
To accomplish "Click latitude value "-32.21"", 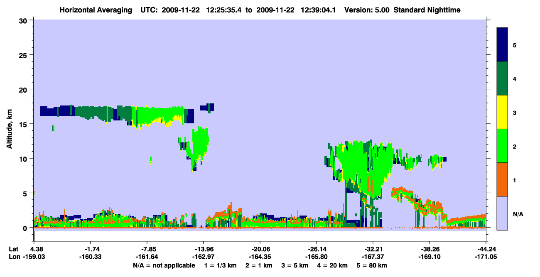I will (373, 249).
